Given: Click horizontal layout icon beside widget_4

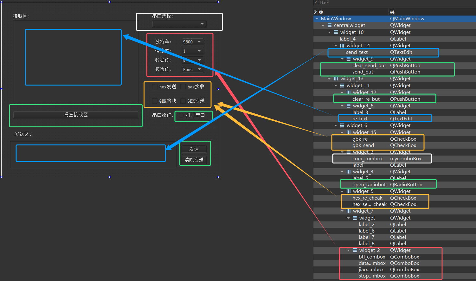Looking at the screenshot, I should (349, 172).
